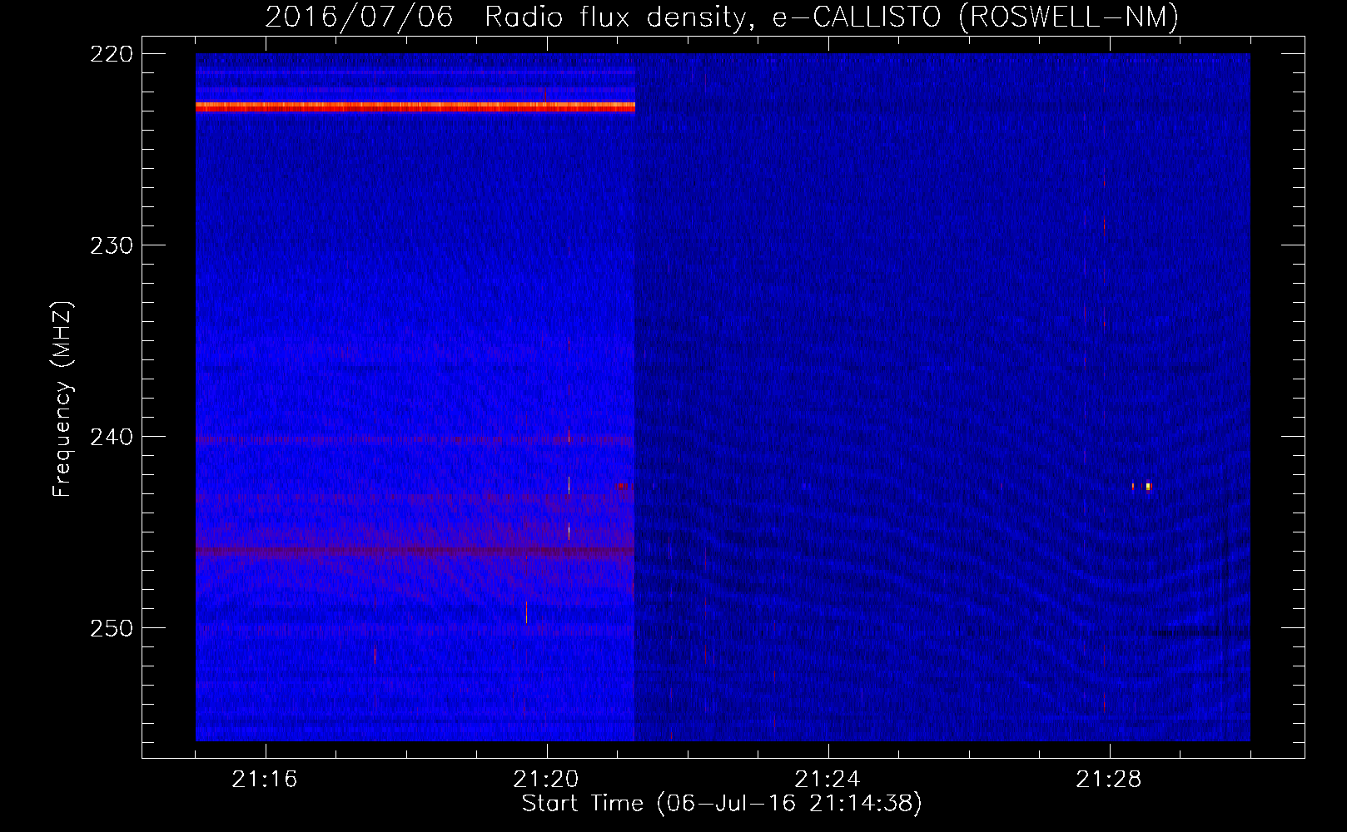
Task: Click the 230 frequency tick label
Action: click(112, 245)
